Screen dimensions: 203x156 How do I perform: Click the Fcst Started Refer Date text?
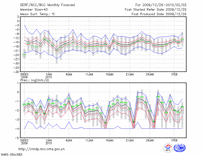pos(156,10)
